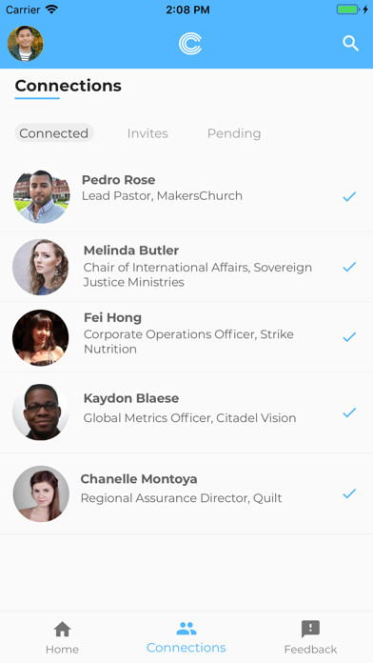The height and width of the screenshot is (663, 373).
Task: Toggle checkmark next to Kaydon Blaese
Action: (349, 412)
